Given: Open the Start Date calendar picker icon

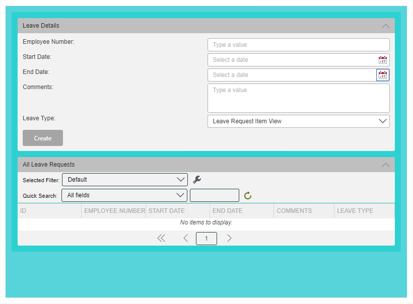Looking at the screenshot, I should click(x=382, y=60).
